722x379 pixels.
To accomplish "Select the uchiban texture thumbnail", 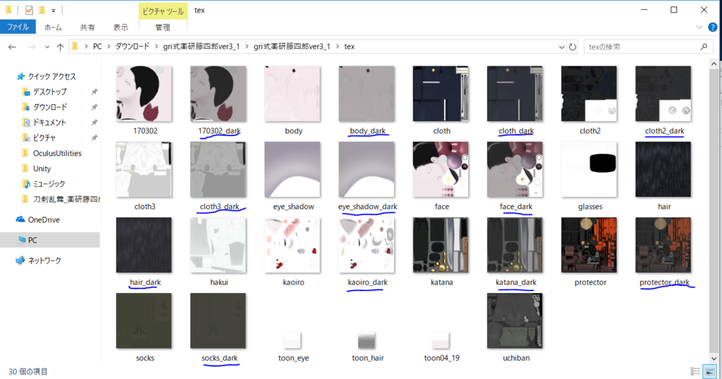I will (x=515, y=321).
